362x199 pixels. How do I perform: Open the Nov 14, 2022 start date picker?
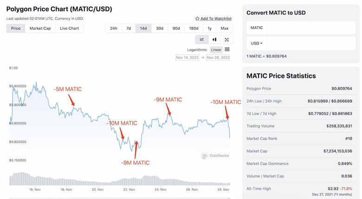click(187, 58)
